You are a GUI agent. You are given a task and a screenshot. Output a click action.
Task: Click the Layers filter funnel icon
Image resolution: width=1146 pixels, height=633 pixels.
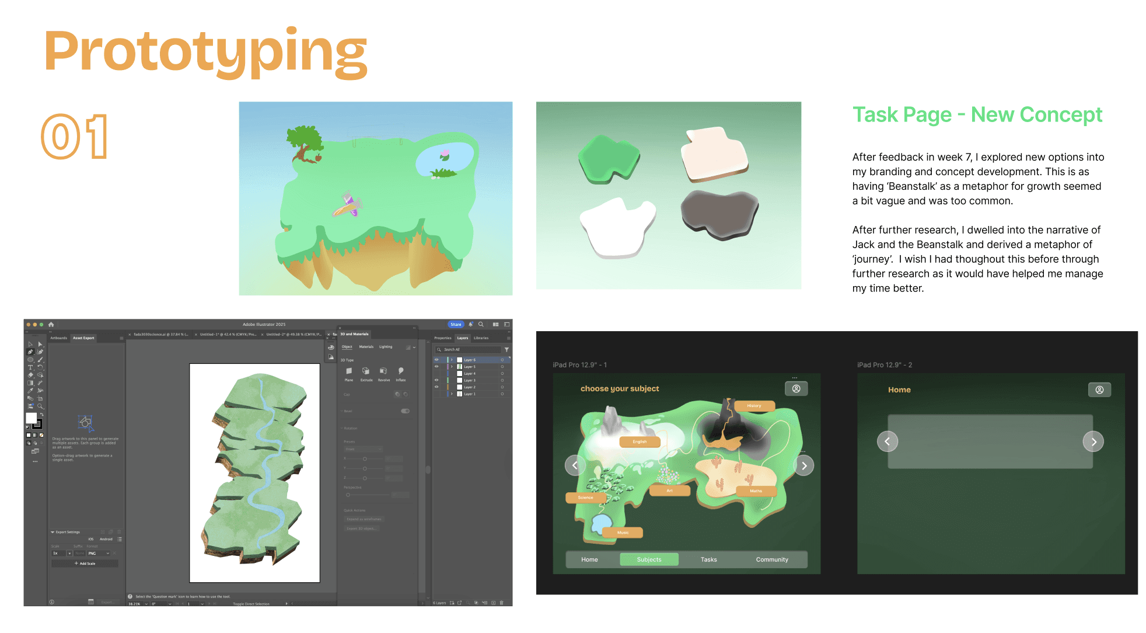506,350
